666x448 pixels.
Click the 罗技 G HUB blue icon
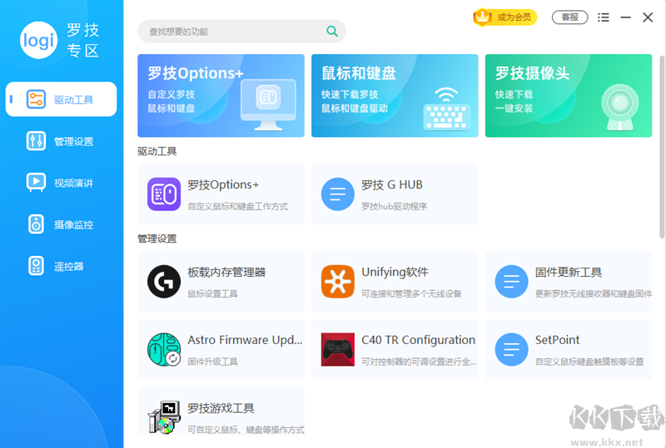[338, 194]
